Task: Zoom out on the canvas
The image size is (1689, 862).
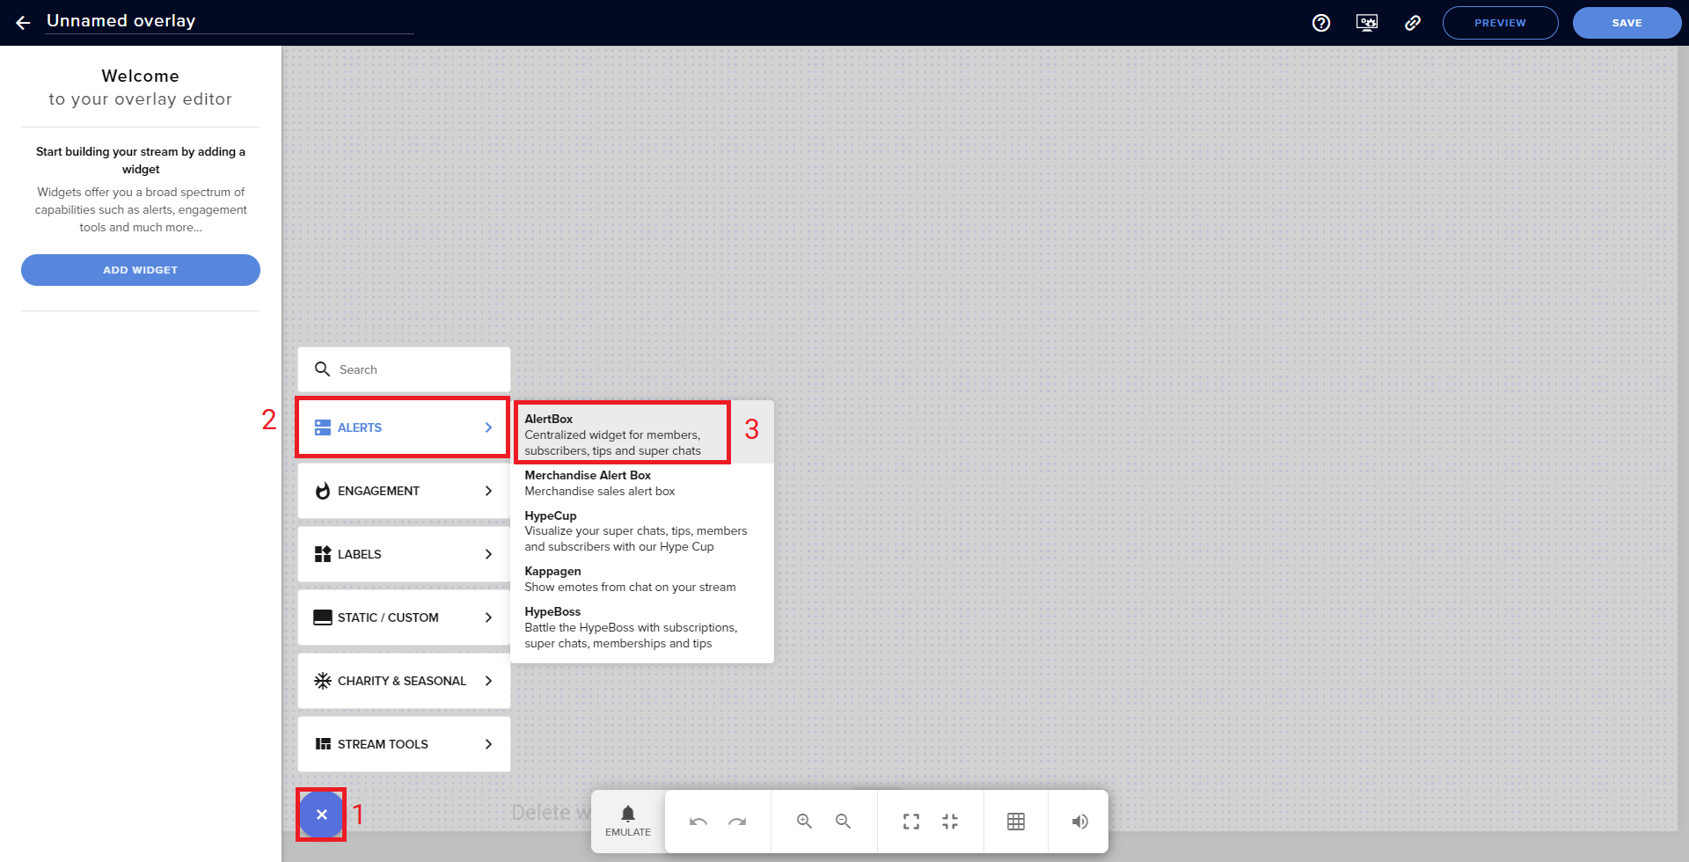Action: click(x=843, y=822)
